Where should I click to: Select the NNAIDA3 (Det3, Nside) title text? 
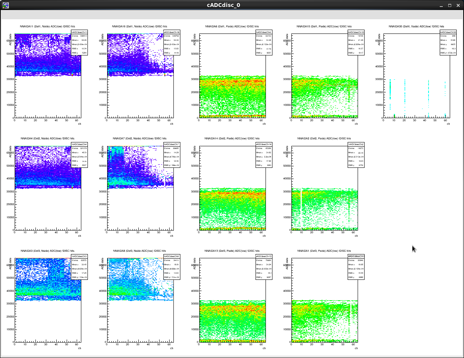tap(47, 251)
